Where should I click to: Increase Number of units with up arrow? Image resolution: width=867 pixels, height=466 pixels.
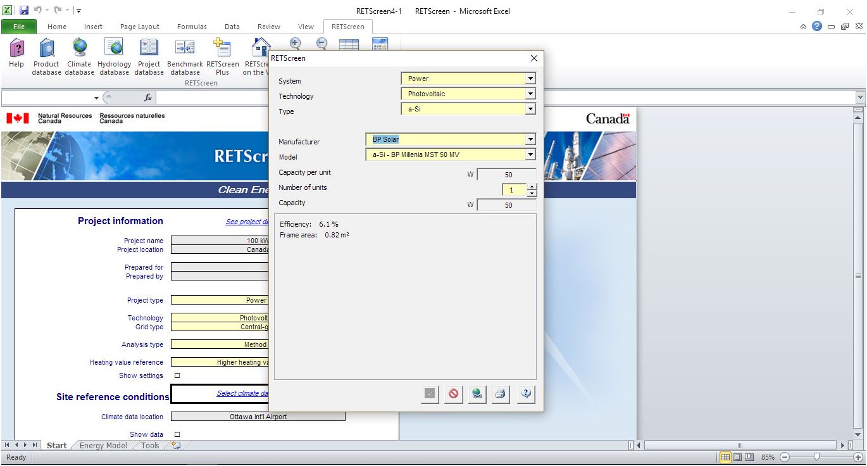532,187
